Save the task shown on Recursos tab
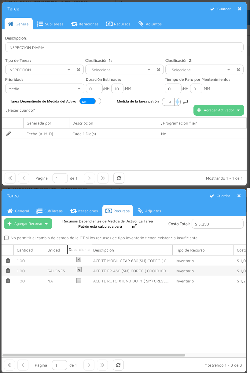Image resolution: width=250 pixels, height=373 pixels. tap(220, 196)
